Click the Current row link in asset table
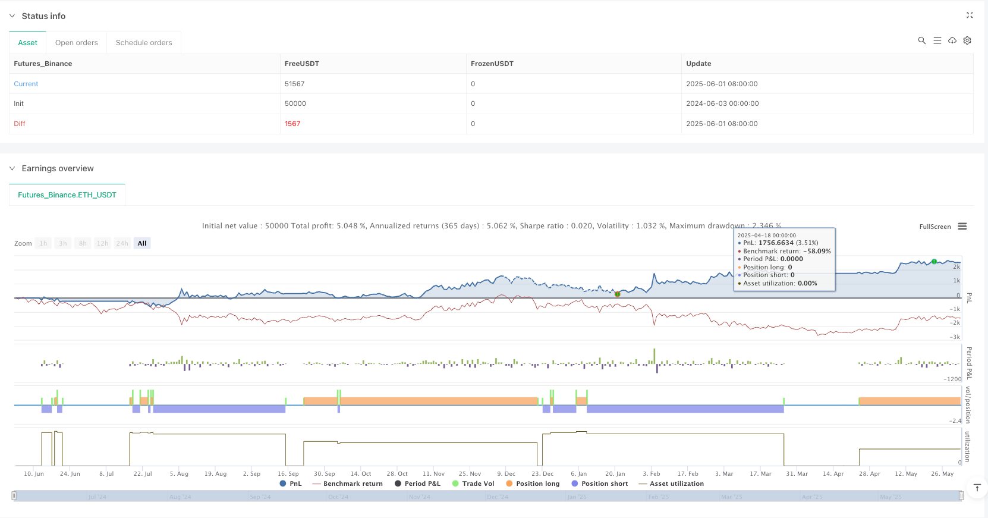 click(26, 84)
